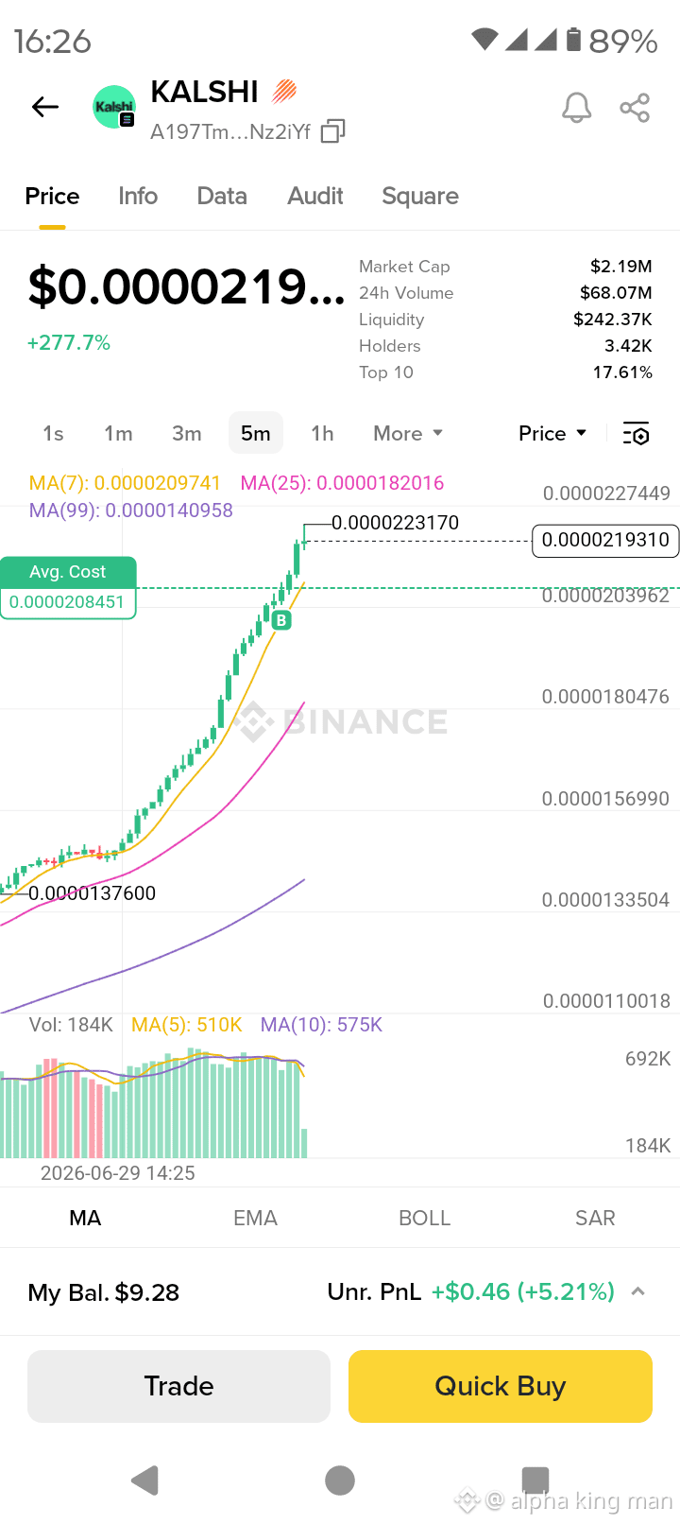Enable the SAR indicator
This screenshot has width=680, height=1524.
click(x=595, y=1218)
